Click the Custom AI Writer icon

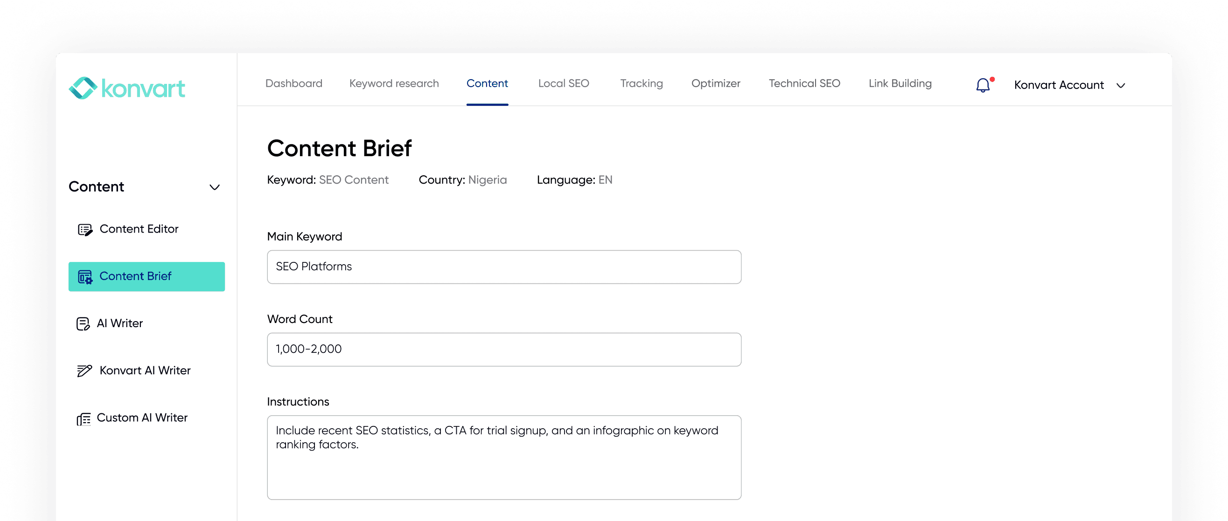[x=84, y=418]
